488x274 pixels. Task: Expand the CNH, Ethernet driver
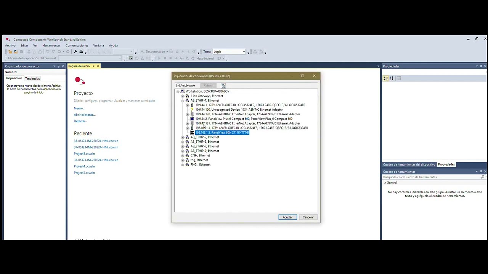tap(183, 155)
